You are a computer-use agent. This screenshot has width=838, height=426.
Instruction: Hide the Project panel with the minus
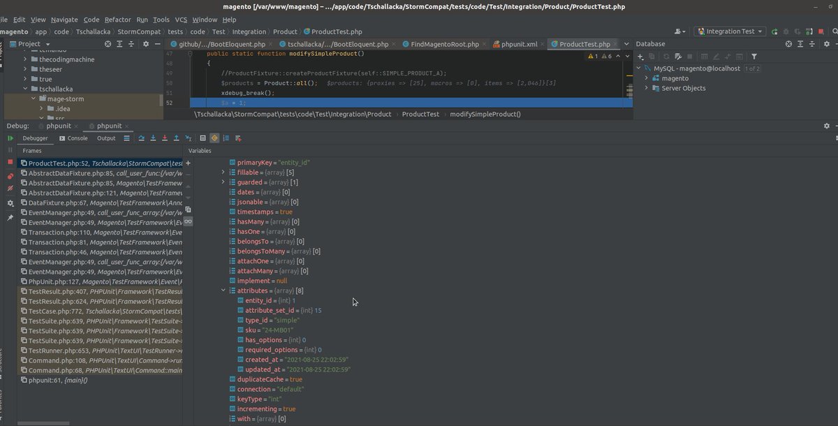pos(158,43)
